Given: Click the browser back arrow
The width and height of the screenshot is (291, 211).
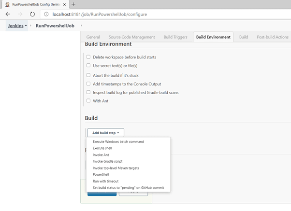Looking at the screenshot, I should pos(8,14).
